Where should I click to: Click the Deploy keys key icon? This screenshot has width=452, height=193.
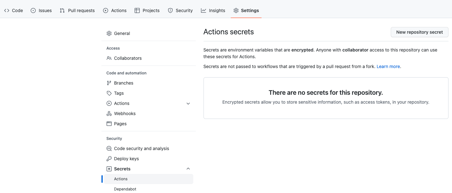109,159
